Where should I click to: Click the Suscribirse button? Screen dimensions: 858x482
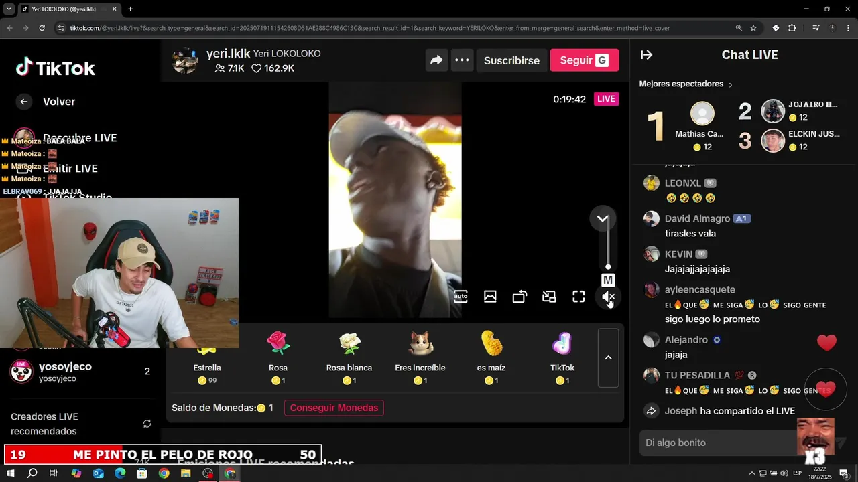point(511,60)
